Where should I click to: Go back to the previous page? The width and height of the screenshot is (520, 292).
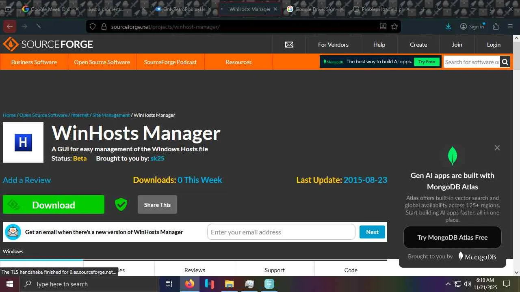tap(10, 26)
